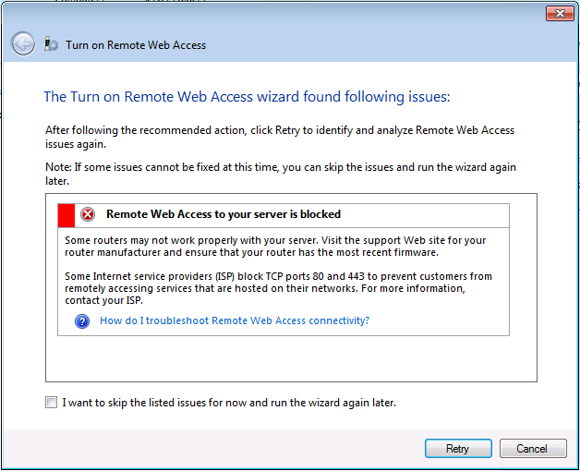The image size is (580, 471).
Task: Click the red severity color block
Action: click(x=66, y=214)
